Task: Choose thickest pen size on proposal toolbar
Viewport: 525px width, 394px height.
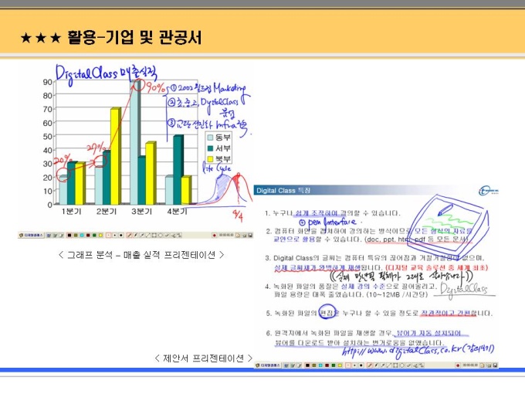Action: point(361,365)
